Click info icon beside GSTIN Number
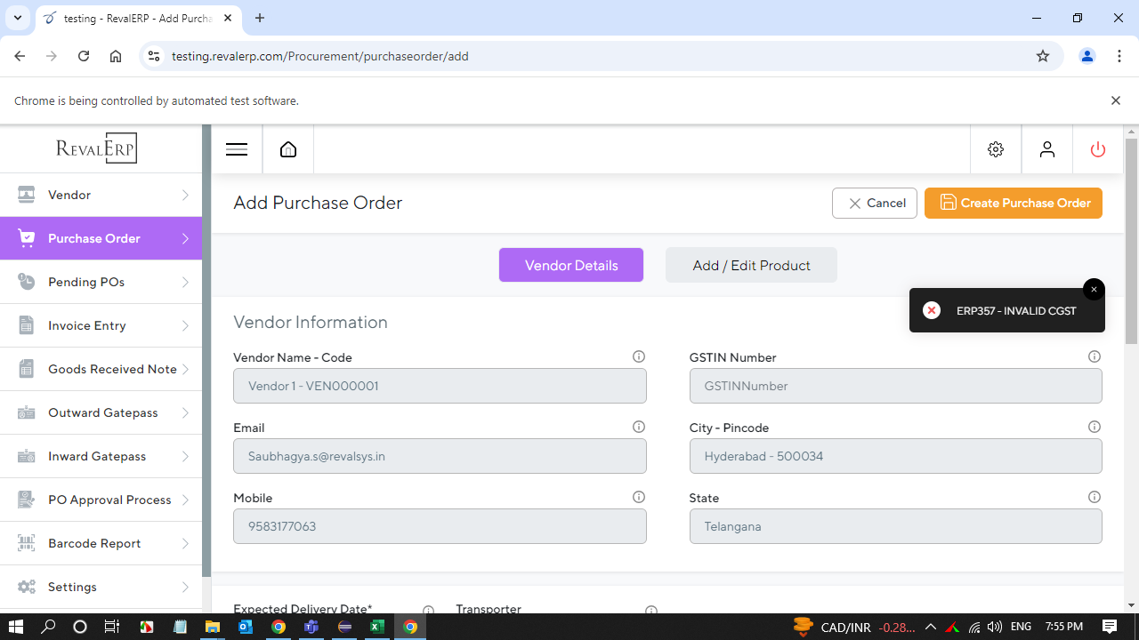Viewport: 1139px width, 640px height. coord(1095,356)
